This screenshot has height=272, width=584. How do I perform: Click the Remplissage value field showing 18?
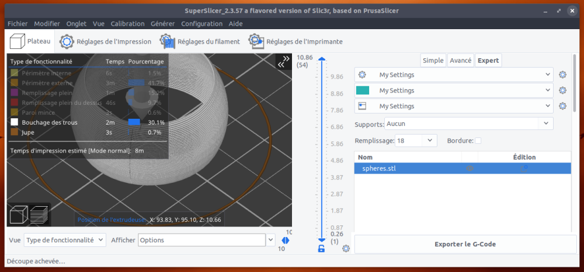(409, 140)
